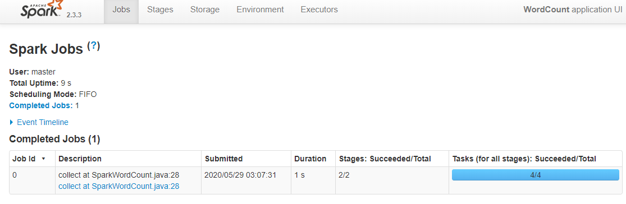Open the Executors tab
This screenshot has height=204, width=626.
319,10
